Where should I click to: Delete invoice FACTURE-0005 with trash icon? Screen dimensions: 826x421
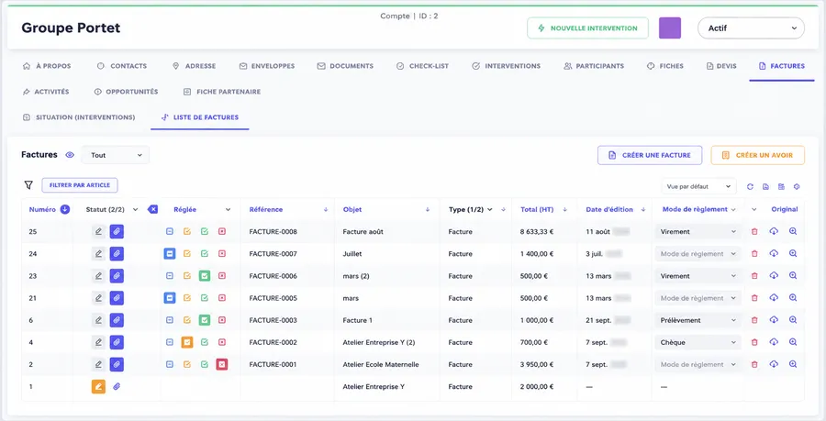[x=754, y=298]
